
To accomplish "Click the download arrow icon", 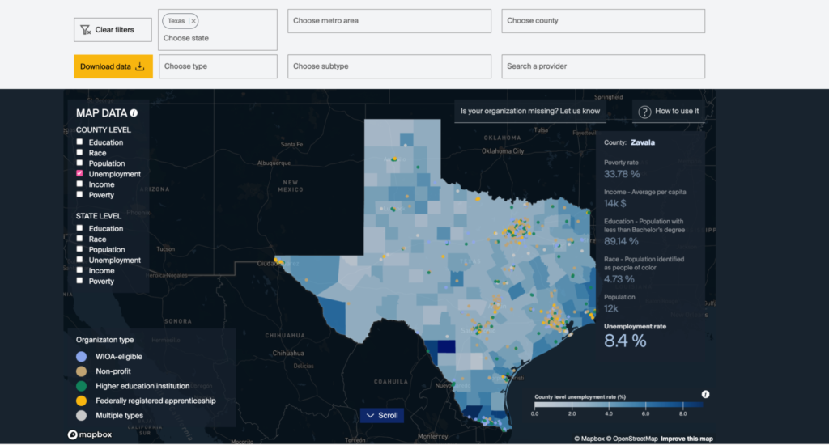I will tap(139, 66).
